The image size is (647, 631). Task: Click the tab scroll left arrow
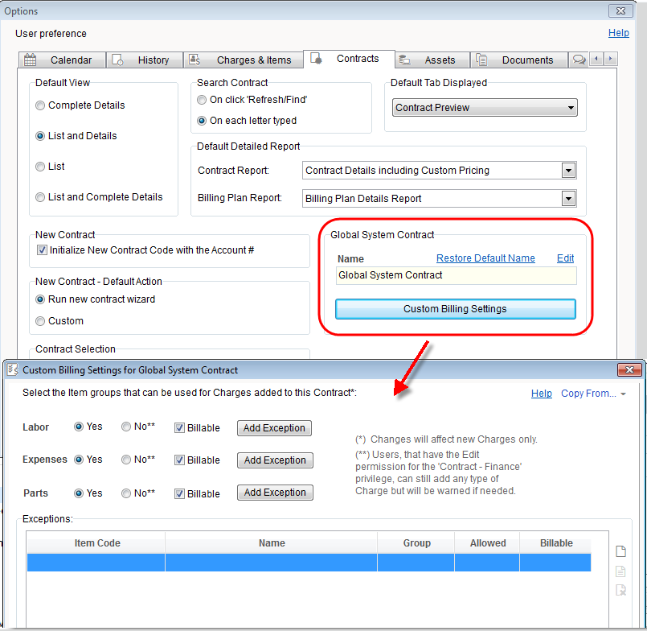tap(596, 60)
